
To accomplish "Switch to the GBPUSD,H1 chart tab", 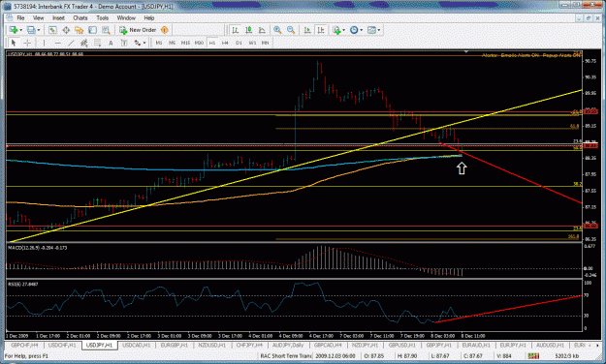I will (402, 345).
